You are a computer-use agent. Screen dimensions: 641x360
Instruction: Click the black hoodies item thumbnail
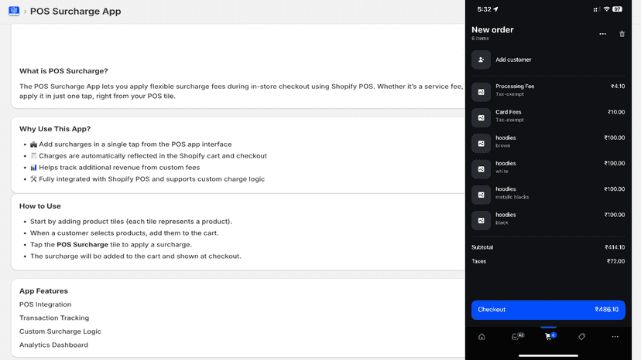(482, 220)
